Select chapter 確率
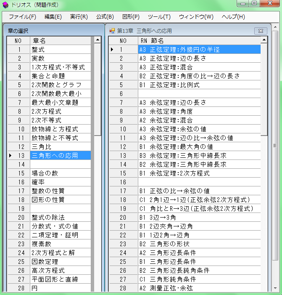The width and height of the screenshot is (282, 295). (60, 182)
